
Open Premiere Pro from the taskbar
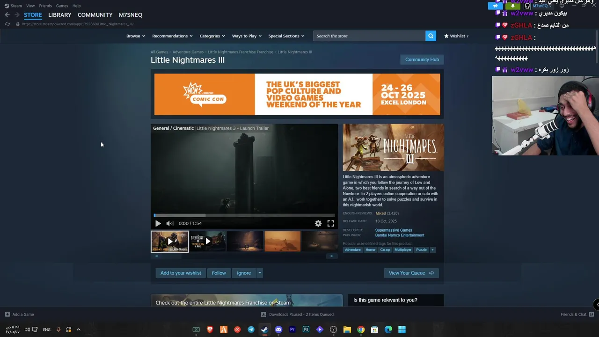[x=292, y=330]
